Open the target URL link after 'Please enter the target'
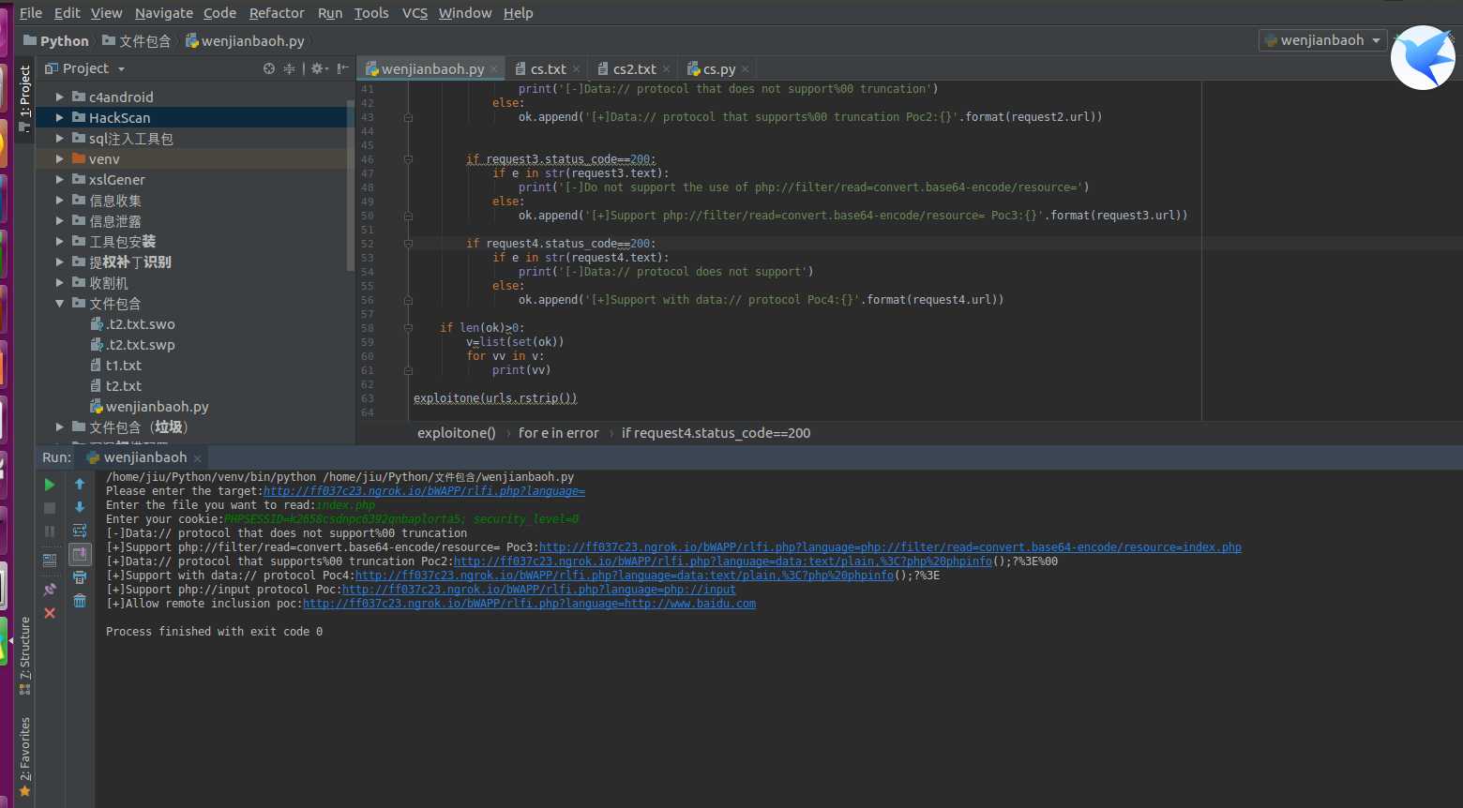Image resolution: width=1463 pixels, height=808 pixels. 424,491
